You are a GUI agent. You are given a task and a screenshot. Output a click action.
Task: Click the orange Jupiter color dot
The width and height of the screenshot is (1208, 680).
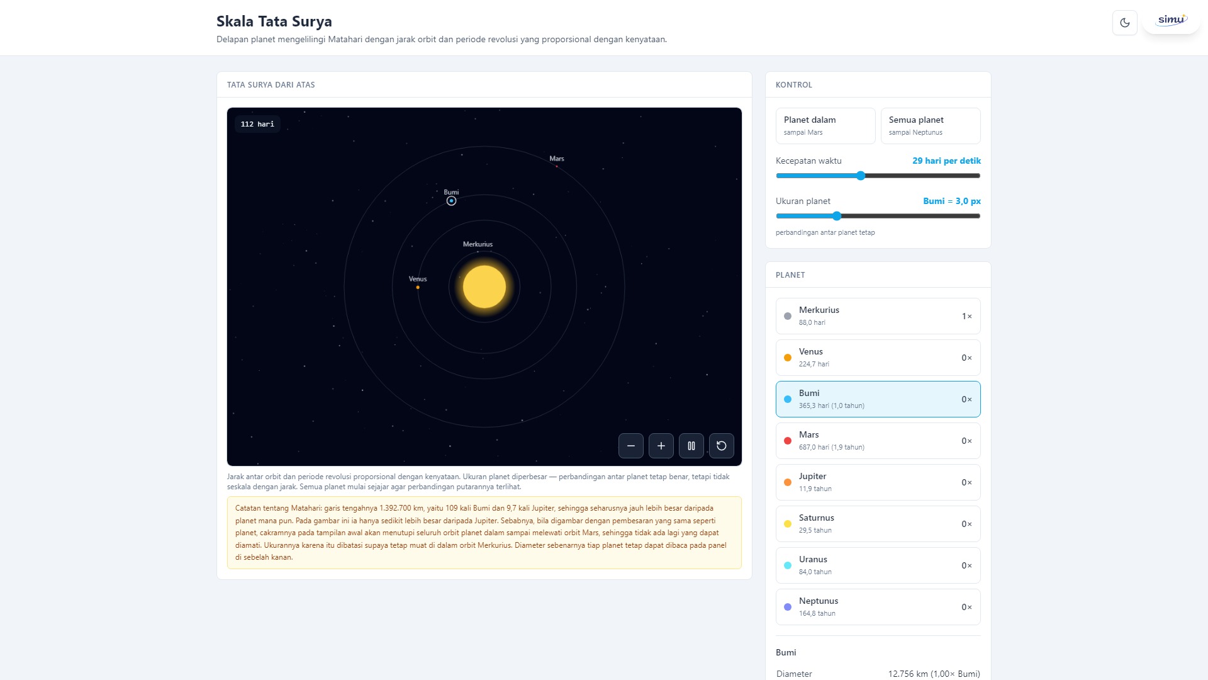tap(788, 482)
